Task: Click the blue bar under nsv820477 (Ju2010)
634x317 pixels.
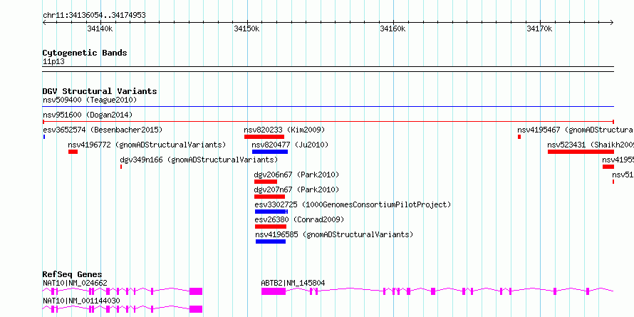Action: point(270,152)
